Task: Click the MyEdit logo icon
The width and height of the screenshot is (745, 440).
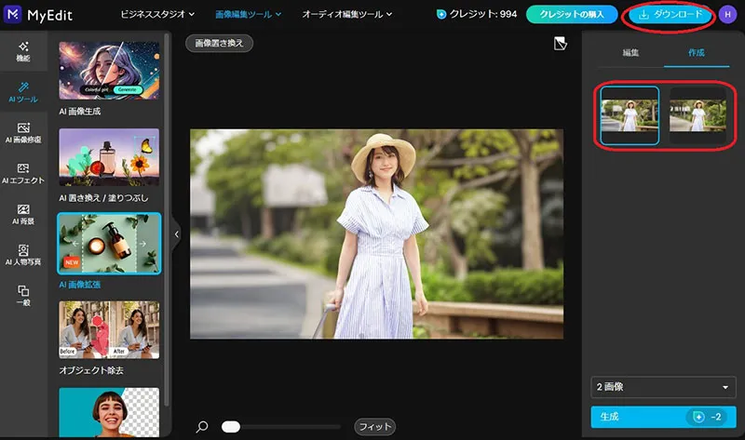Action: [12, 14]
